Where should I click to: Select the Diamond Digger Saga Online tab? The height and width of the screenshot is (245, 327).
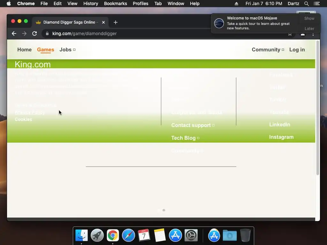coord(69,22)
